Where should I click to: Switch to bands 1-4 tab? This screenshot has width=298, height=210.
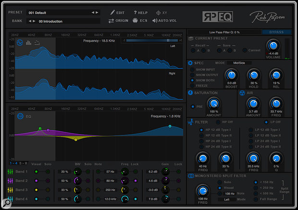coord(13,163)
